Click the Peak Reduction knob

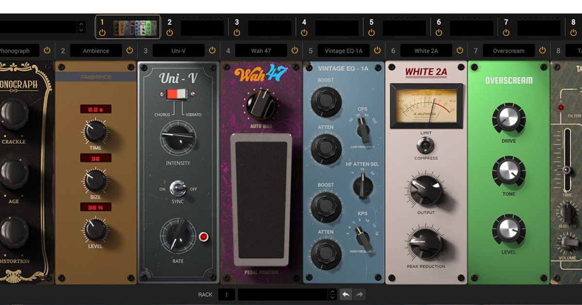[425, 243]
